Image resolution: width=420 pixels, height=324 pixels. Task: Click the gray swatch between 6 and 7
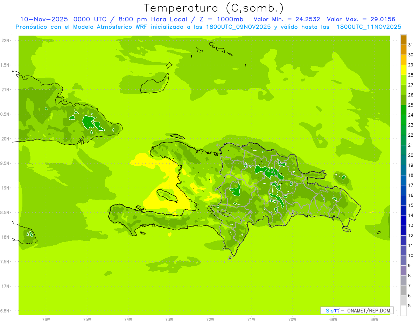[404, 291]
